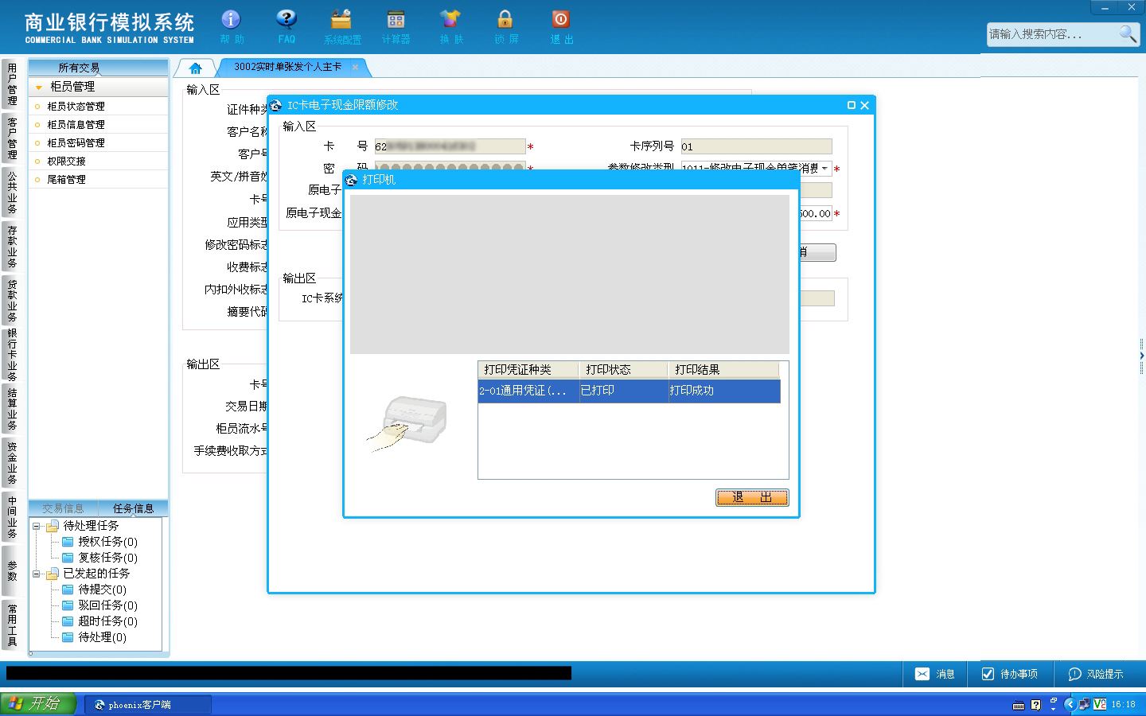The width and height of the screenshot is (1146, 716).
Task: Collapse the 待处理任务 tree node
Action: pyautogui.click(x=36, y=526)
